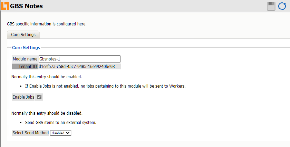Click the GBS specific information description text
This screenshot has width=290, height=147.
pyautogui.click(x=47, y=24)
